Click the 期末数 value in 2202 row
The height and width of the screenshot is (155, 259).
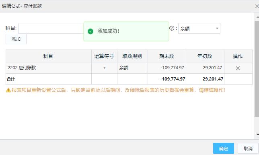[172, 68]
